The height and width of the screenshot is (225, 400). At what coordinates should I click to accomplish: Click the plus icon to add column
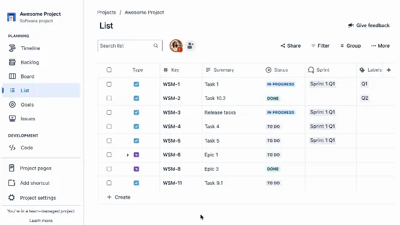click(389, 70)
